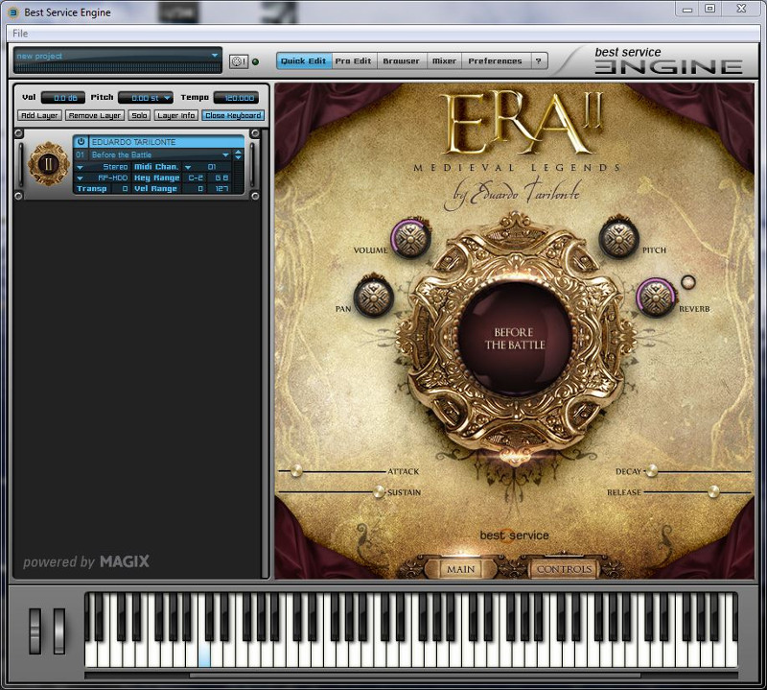This screenshot has height=690, width=767.
Task: Switch to the Pro Edit tab
Action: point(353,60)
